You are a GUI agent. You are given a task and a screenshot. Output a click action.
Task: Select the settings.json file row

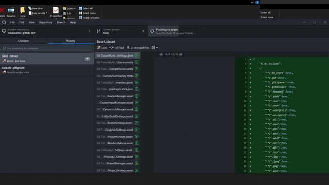point(118,55)
